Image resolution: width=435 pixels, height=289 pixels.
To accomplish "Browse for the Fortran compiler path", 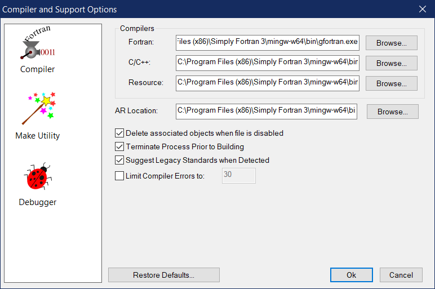I will [391, 43].
